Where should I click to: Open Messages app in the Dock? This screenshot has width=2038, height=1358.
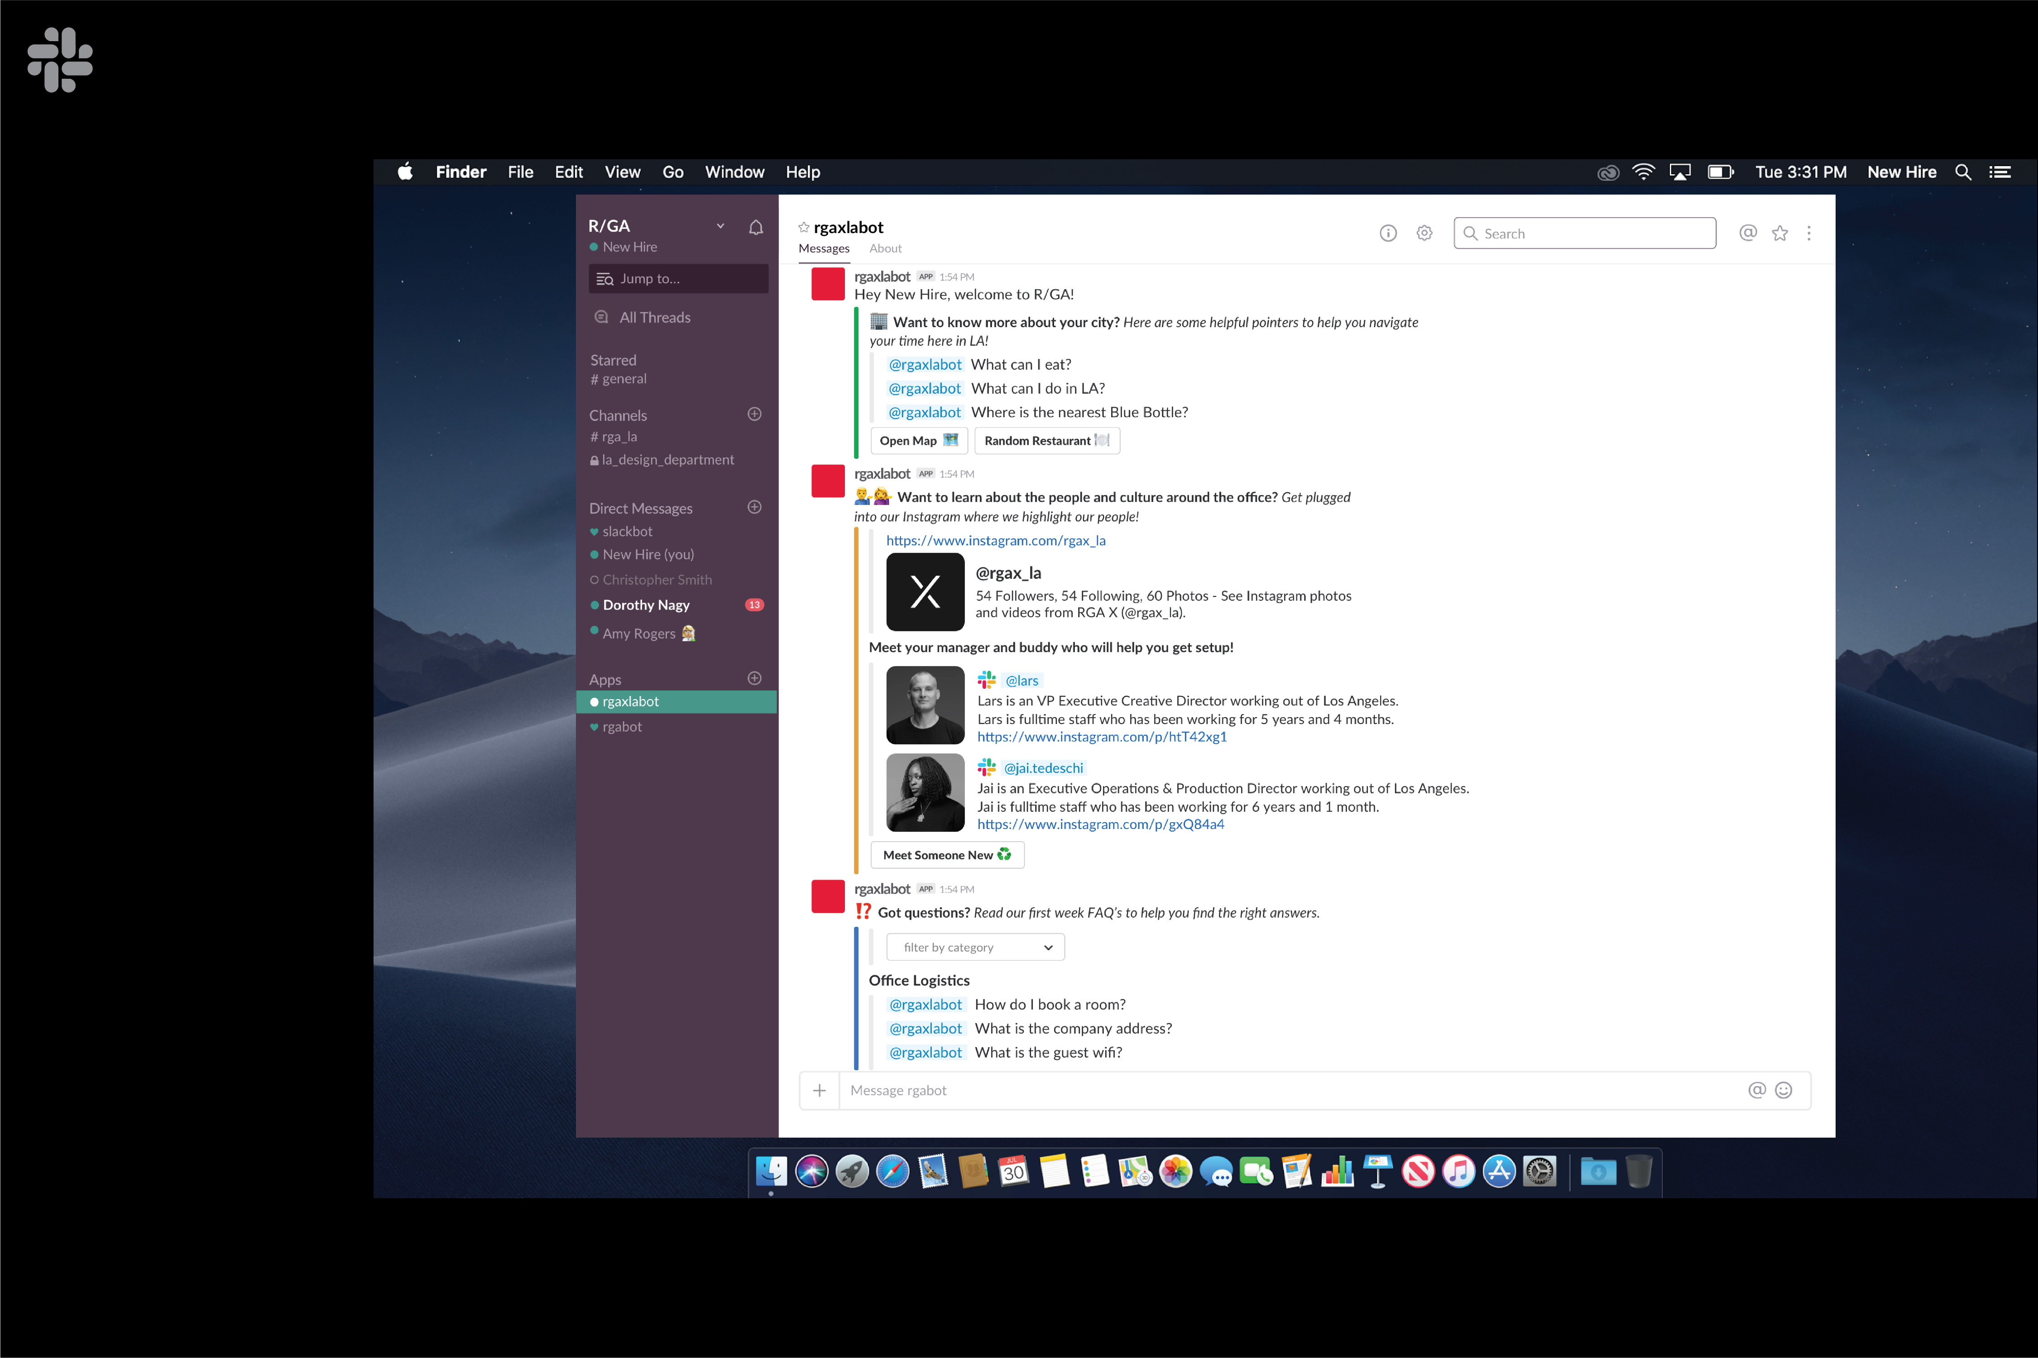[x=1217, y=1172]
